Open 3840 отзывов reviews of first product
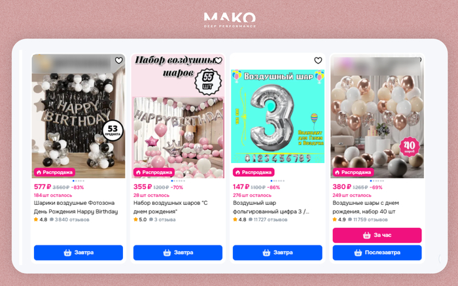This screenshot has width=458, height=286. [x=69, y=219]
